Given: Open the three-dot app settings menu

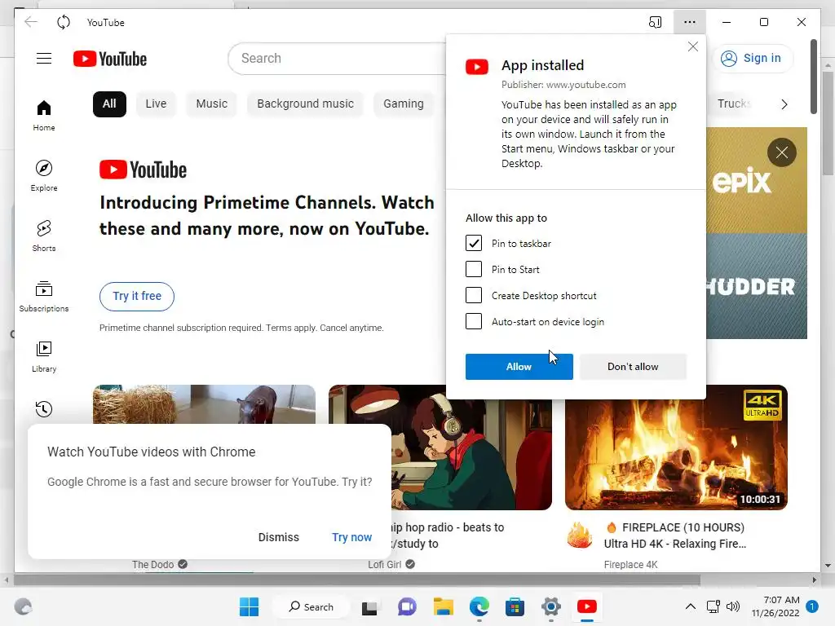Looking at the screenshot, I should pos(690,22).
